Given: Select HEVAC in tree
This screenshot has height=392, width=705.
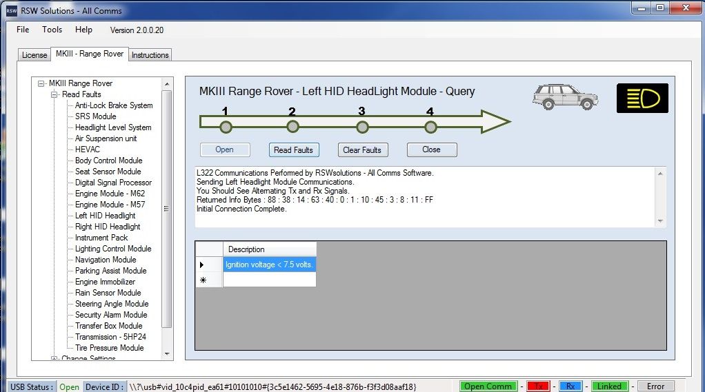Looking at the screenshot, I should coord(88,149).
